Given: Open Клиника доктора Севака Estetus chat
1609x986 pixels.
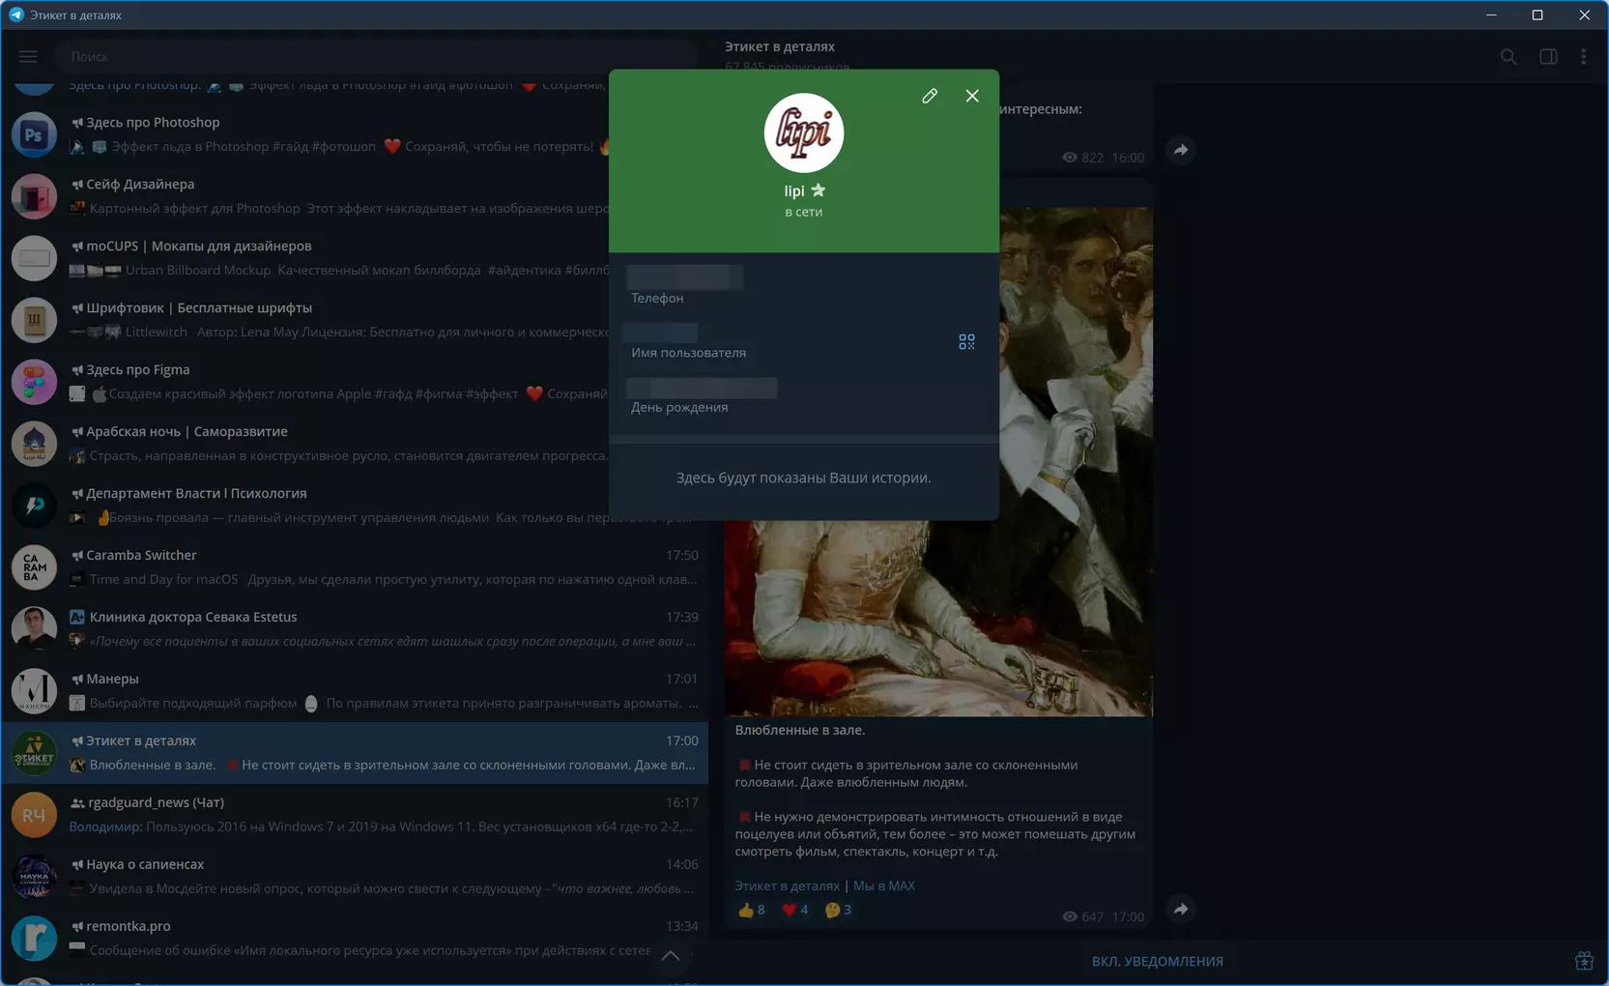Looking at the screenshot, I should (355, 629).
